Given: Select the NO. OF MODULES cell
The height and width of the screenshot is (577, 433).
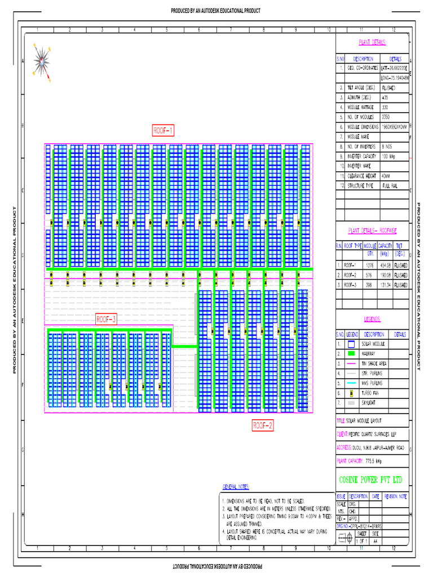Looking at the screenshot, I should pyautogui.click(x=363, y=117).
